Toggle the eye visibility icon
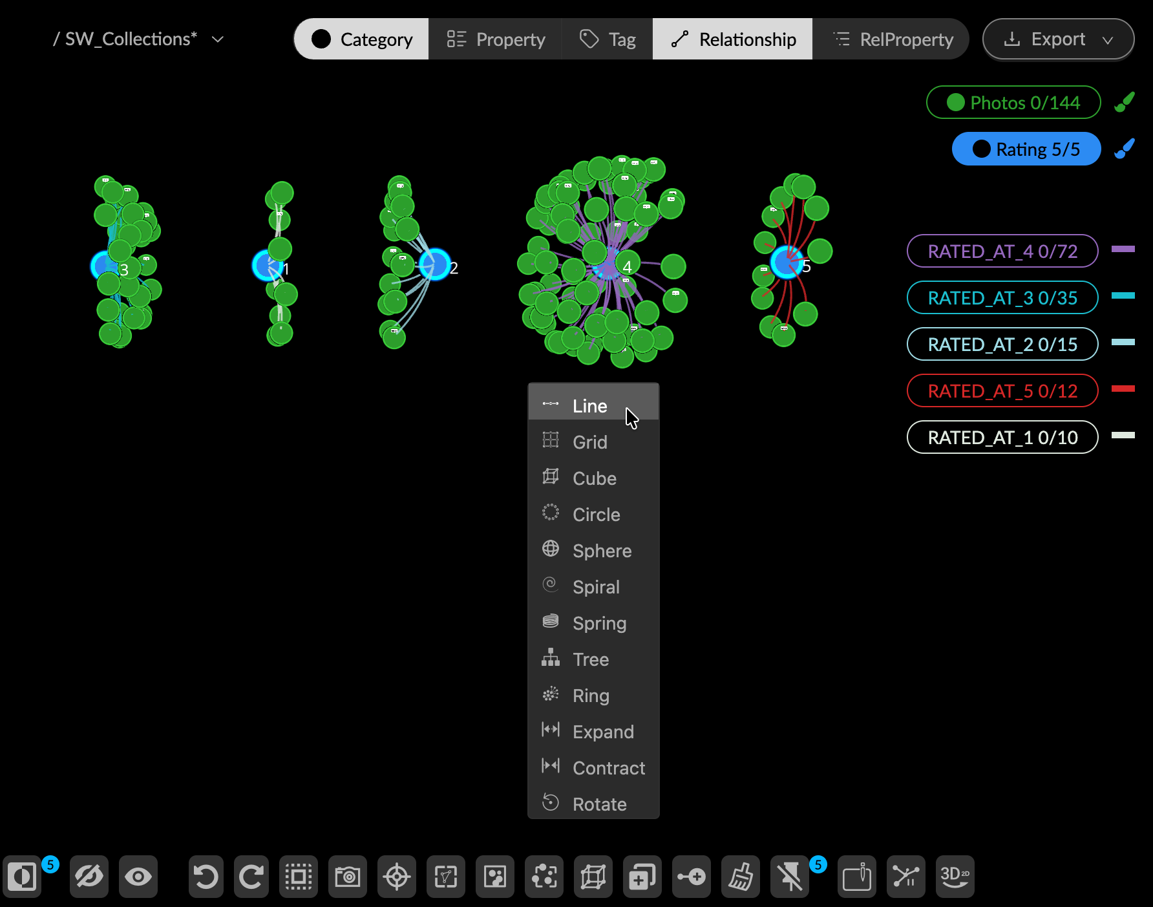 pyautogui.click(x=138, y=877)
